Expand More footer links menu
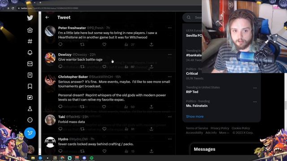 (x=224, y=133)
